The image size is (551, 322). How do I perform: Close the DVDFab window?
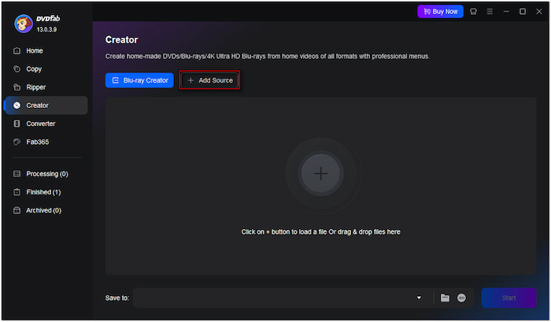[539, 12]
